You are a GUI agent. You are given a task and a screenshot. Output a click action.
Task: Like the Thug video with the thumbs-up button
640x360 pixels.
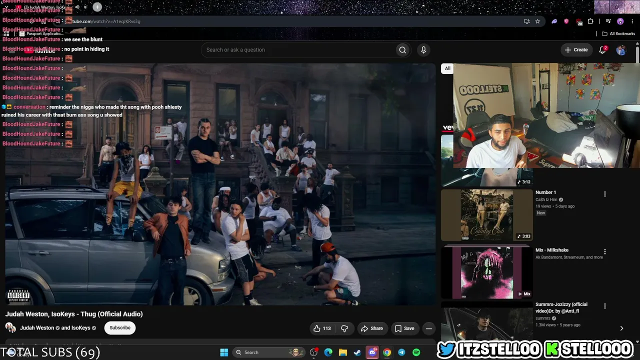322,328
